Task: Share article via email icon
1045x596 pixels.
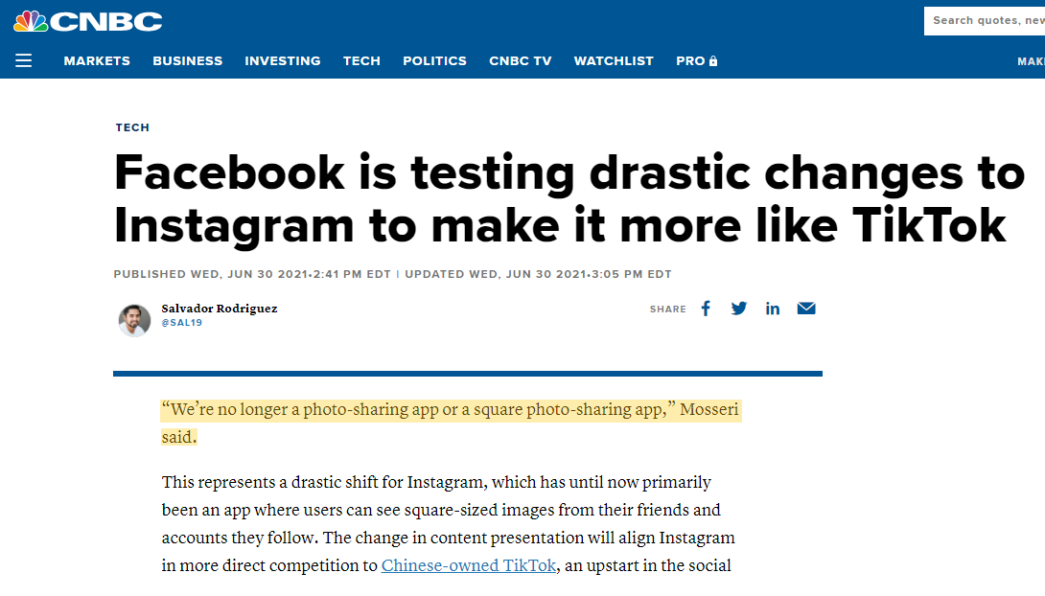Action: pyautogui.click(x=806, y=309)
